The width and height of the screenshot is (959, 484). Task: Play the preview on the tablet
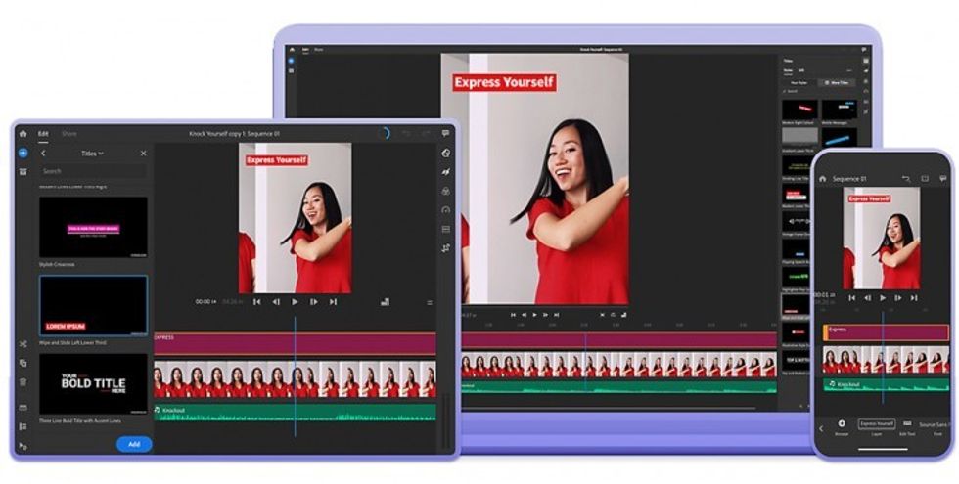click(295, 302)
